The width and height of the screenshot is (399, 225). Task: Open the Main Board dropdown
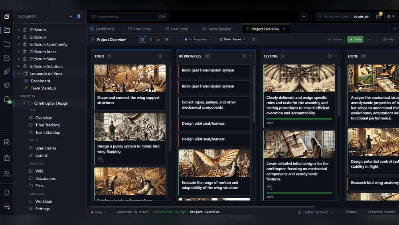(232, 40)
